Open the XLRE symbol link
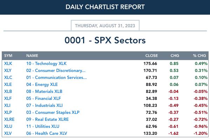 click(x=9, y=119)
